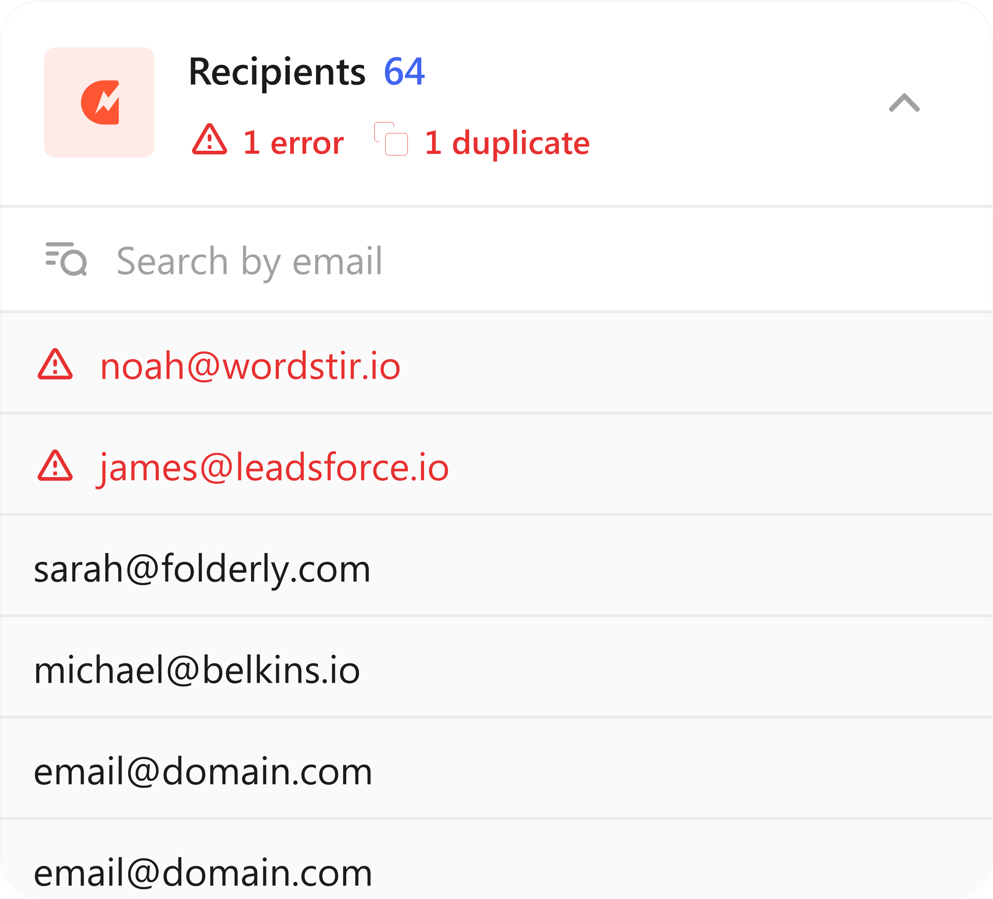Filter by 1 duplicate label
The image size is (993, 899).
507,143
